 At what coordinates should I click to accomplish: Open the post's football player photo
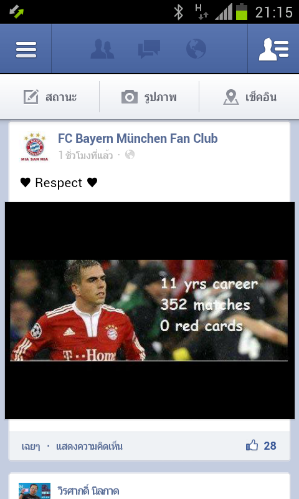[x=149, y=310]
